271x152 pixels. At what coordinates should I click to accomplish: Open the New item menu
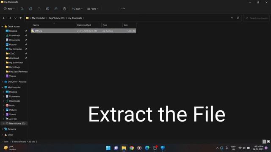coord(9,9)
